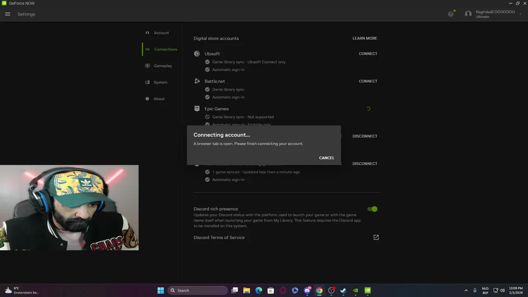Viewport: 528px width, 297px height.
Task: Cancel the Connecting account dialog
Action: [x=326, y=158]
